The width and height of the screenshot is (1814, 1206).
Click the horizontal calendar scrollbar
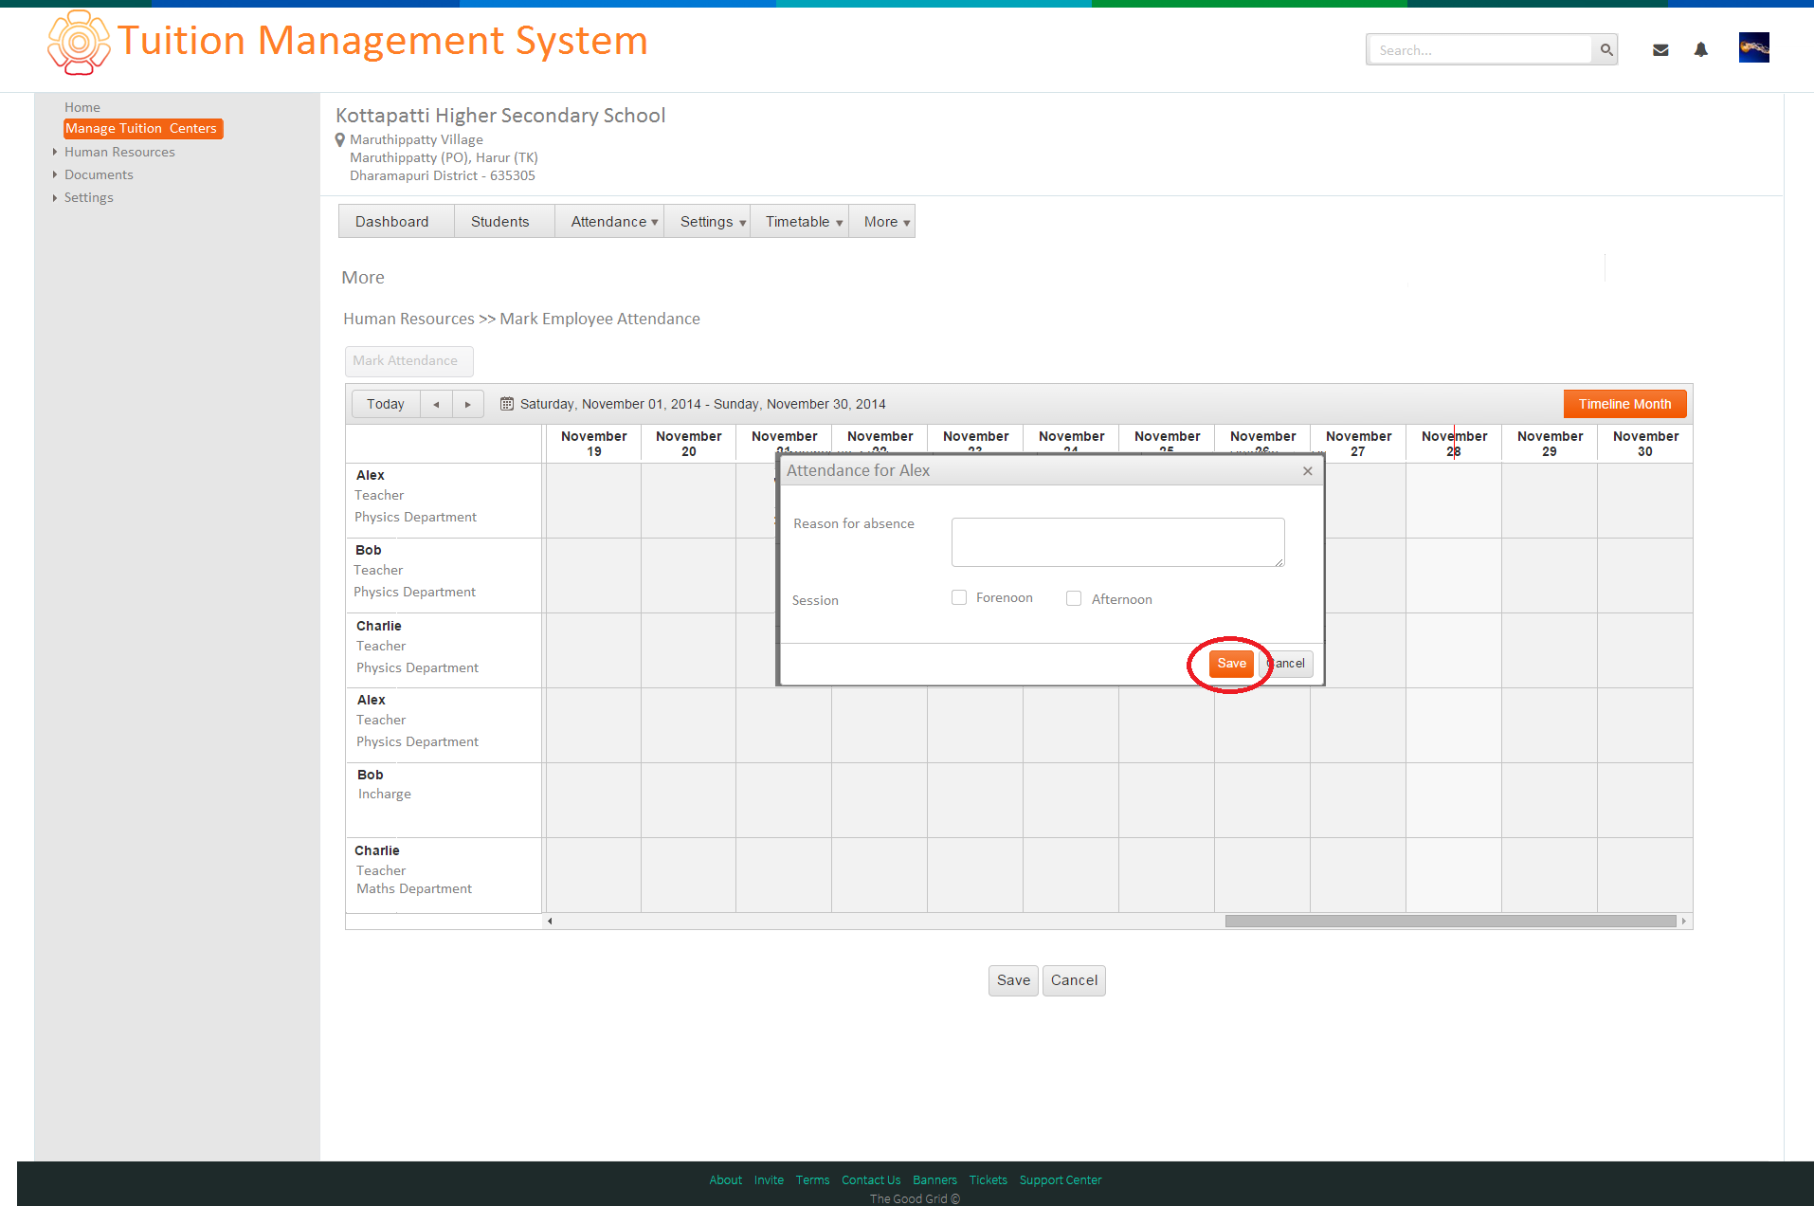pos(1450,921)
